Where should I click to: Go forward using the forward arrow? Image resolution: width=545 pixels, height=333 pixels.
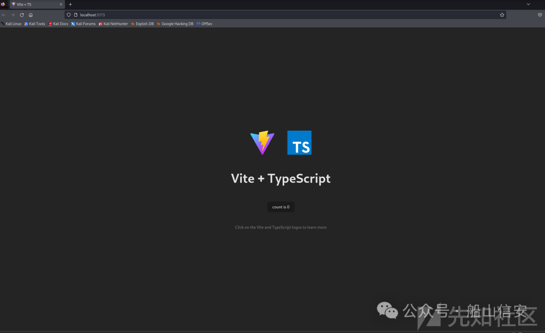(x=13, y=15)
